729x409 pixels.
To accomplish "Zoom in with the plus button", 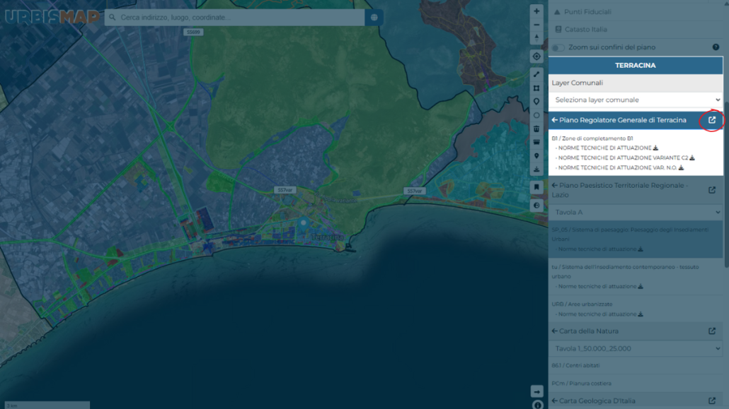I will point(536,11).
